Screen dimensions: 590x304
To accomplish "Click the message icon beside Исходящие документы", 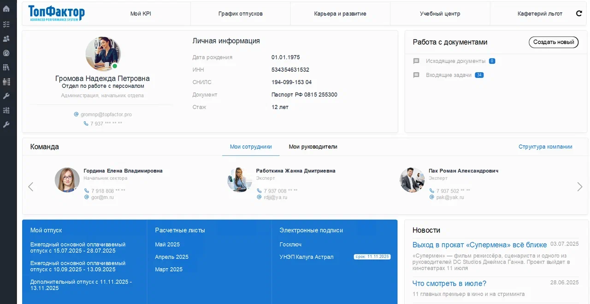I will tap(416, 61).
